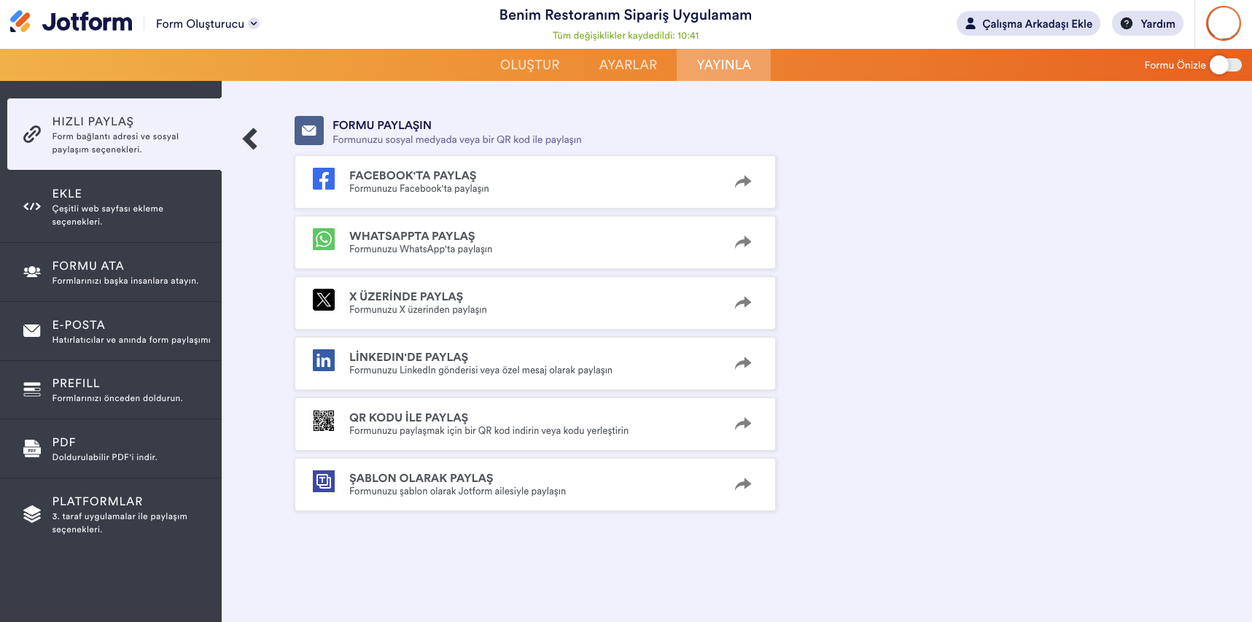The width and height of the screenshot is (1252, 622).
Task: Collapse the sidebar with the left chevron
Action: pos(250,139)
